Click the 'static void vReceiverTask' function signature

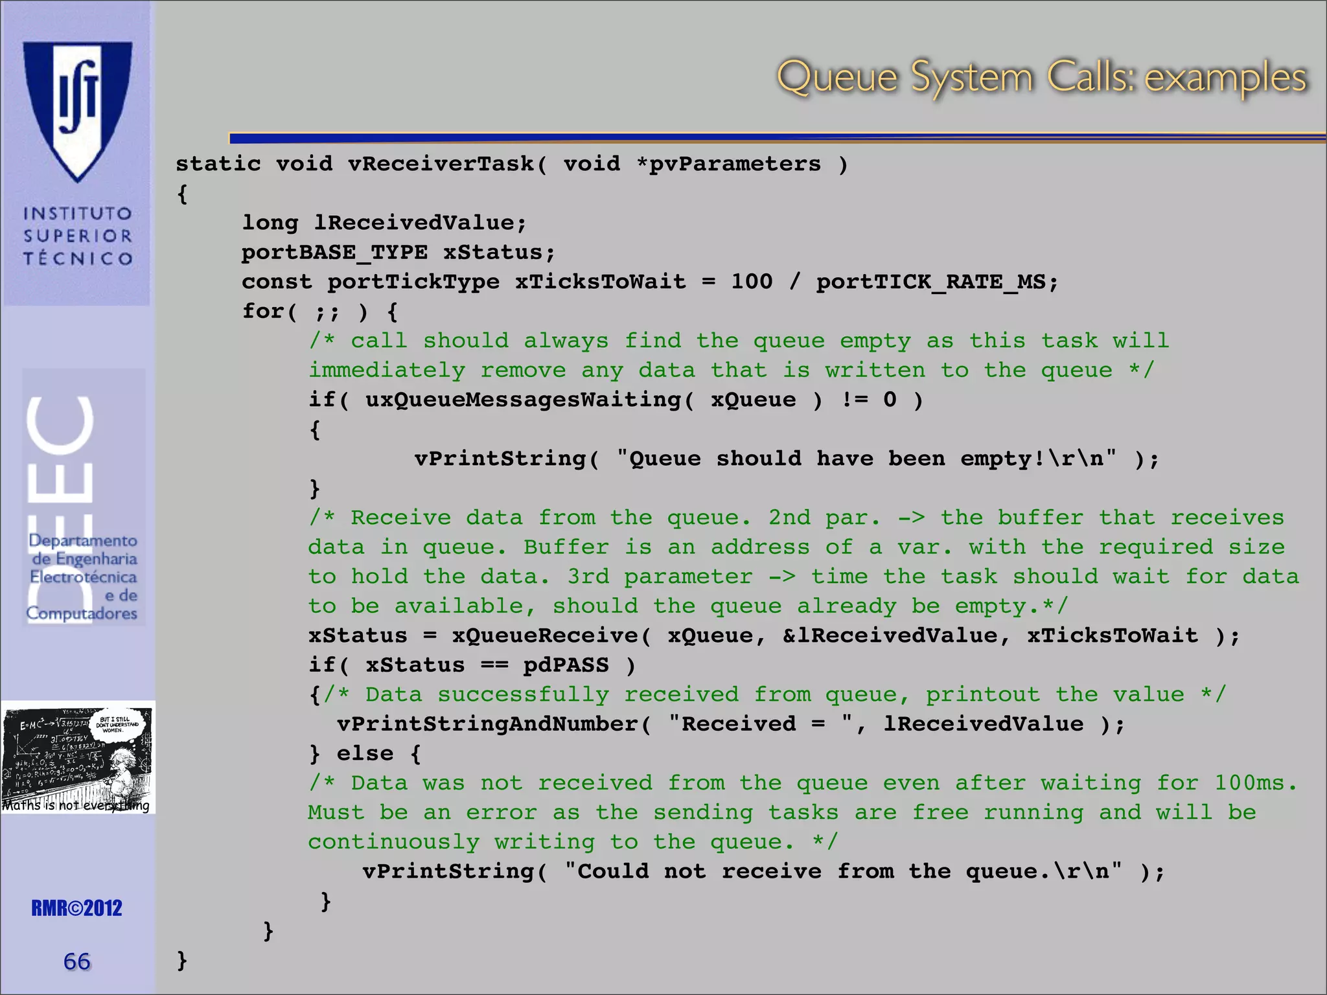(x=512, y=165)
